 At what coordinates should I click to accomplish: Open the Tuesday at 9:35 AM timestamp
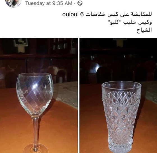49,3
